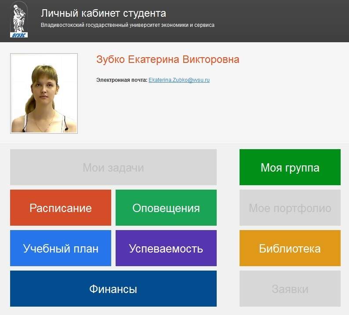The image size is (349, 315).
Task: Open the Оповещения tile
Action: click(166, 208)
